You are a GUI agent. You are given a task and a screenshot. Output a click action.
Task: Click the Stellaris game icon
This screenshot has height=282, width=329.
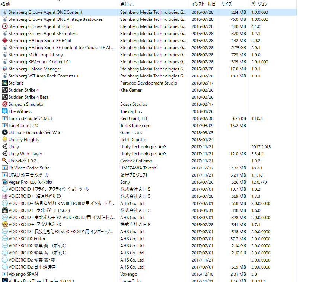click(x=4, y=83)
